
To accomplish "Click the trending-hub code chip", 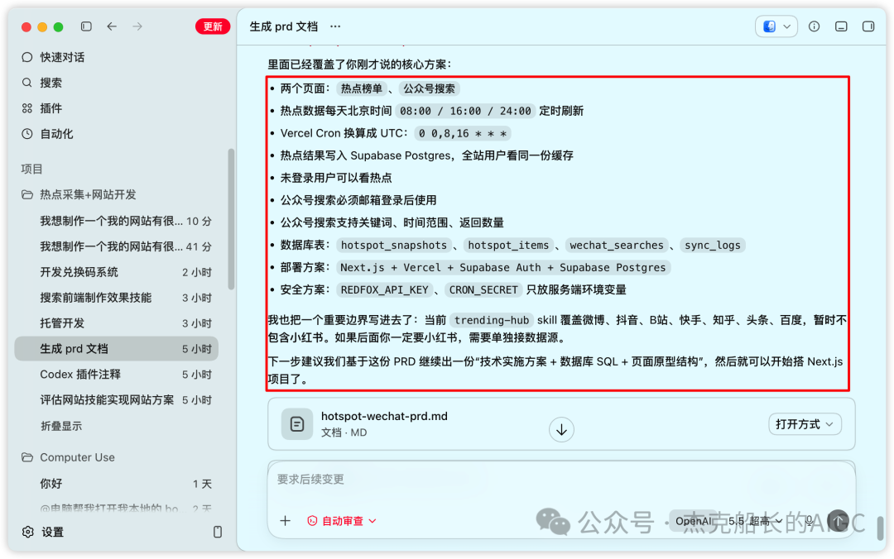I will coord(492,320).
